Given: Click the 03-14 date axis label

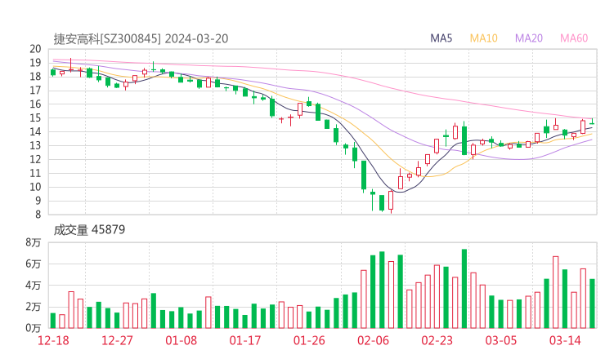Looking at the screenshot, I should pos(565,340).
